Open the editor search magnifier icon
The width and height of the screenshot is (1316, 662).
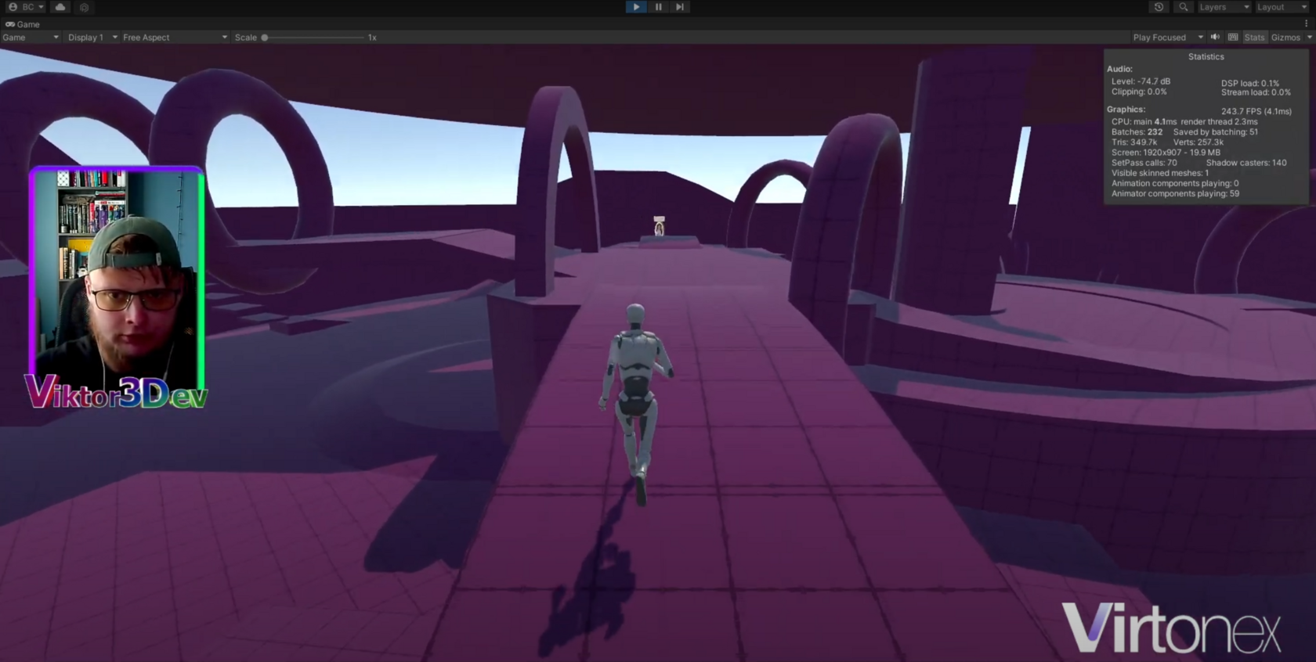tap(1183, 7)
